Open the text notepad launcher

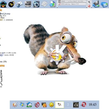(x=44, y=4)
